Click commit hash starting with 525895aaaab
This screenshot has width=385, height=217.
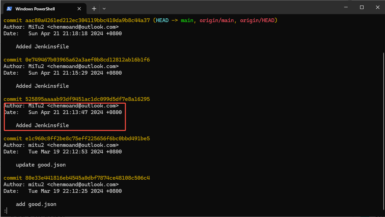coord(88,99)
